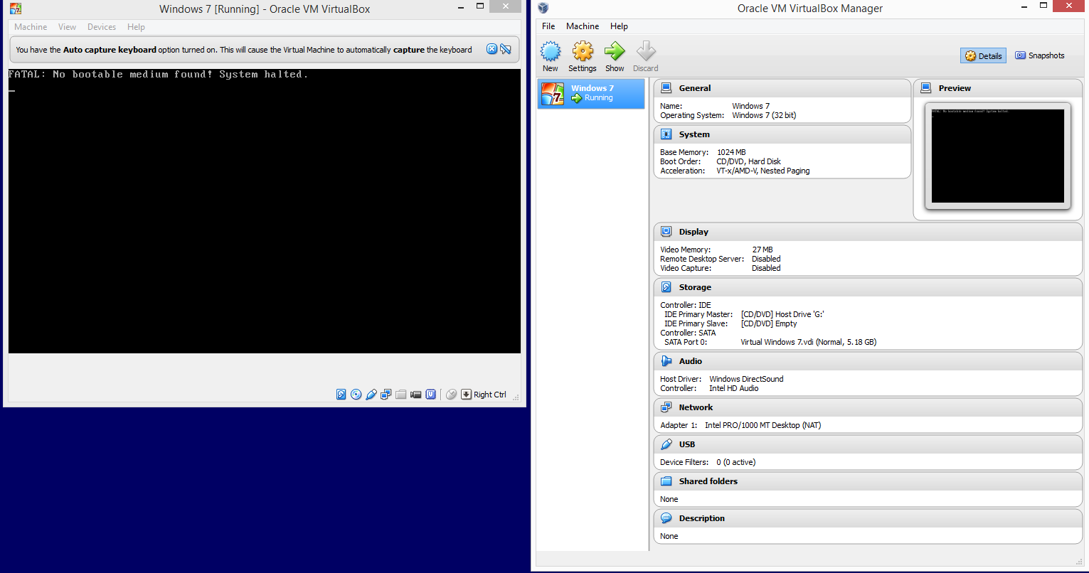This screenshot has height=573, width=1089.
Task: Click the Network section icon
Action: 666,407
